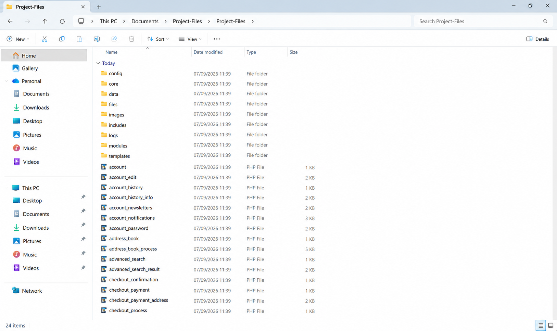
Task: Sort by Type column header
Action: pyautogui.click(x=251, y=52)
